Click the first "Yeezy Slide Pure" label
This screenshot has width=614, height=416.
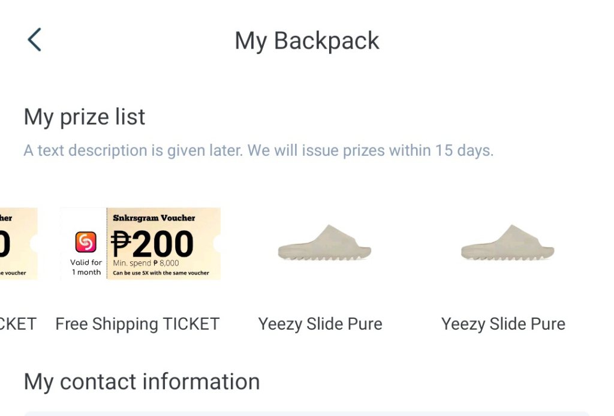[320, 324]
